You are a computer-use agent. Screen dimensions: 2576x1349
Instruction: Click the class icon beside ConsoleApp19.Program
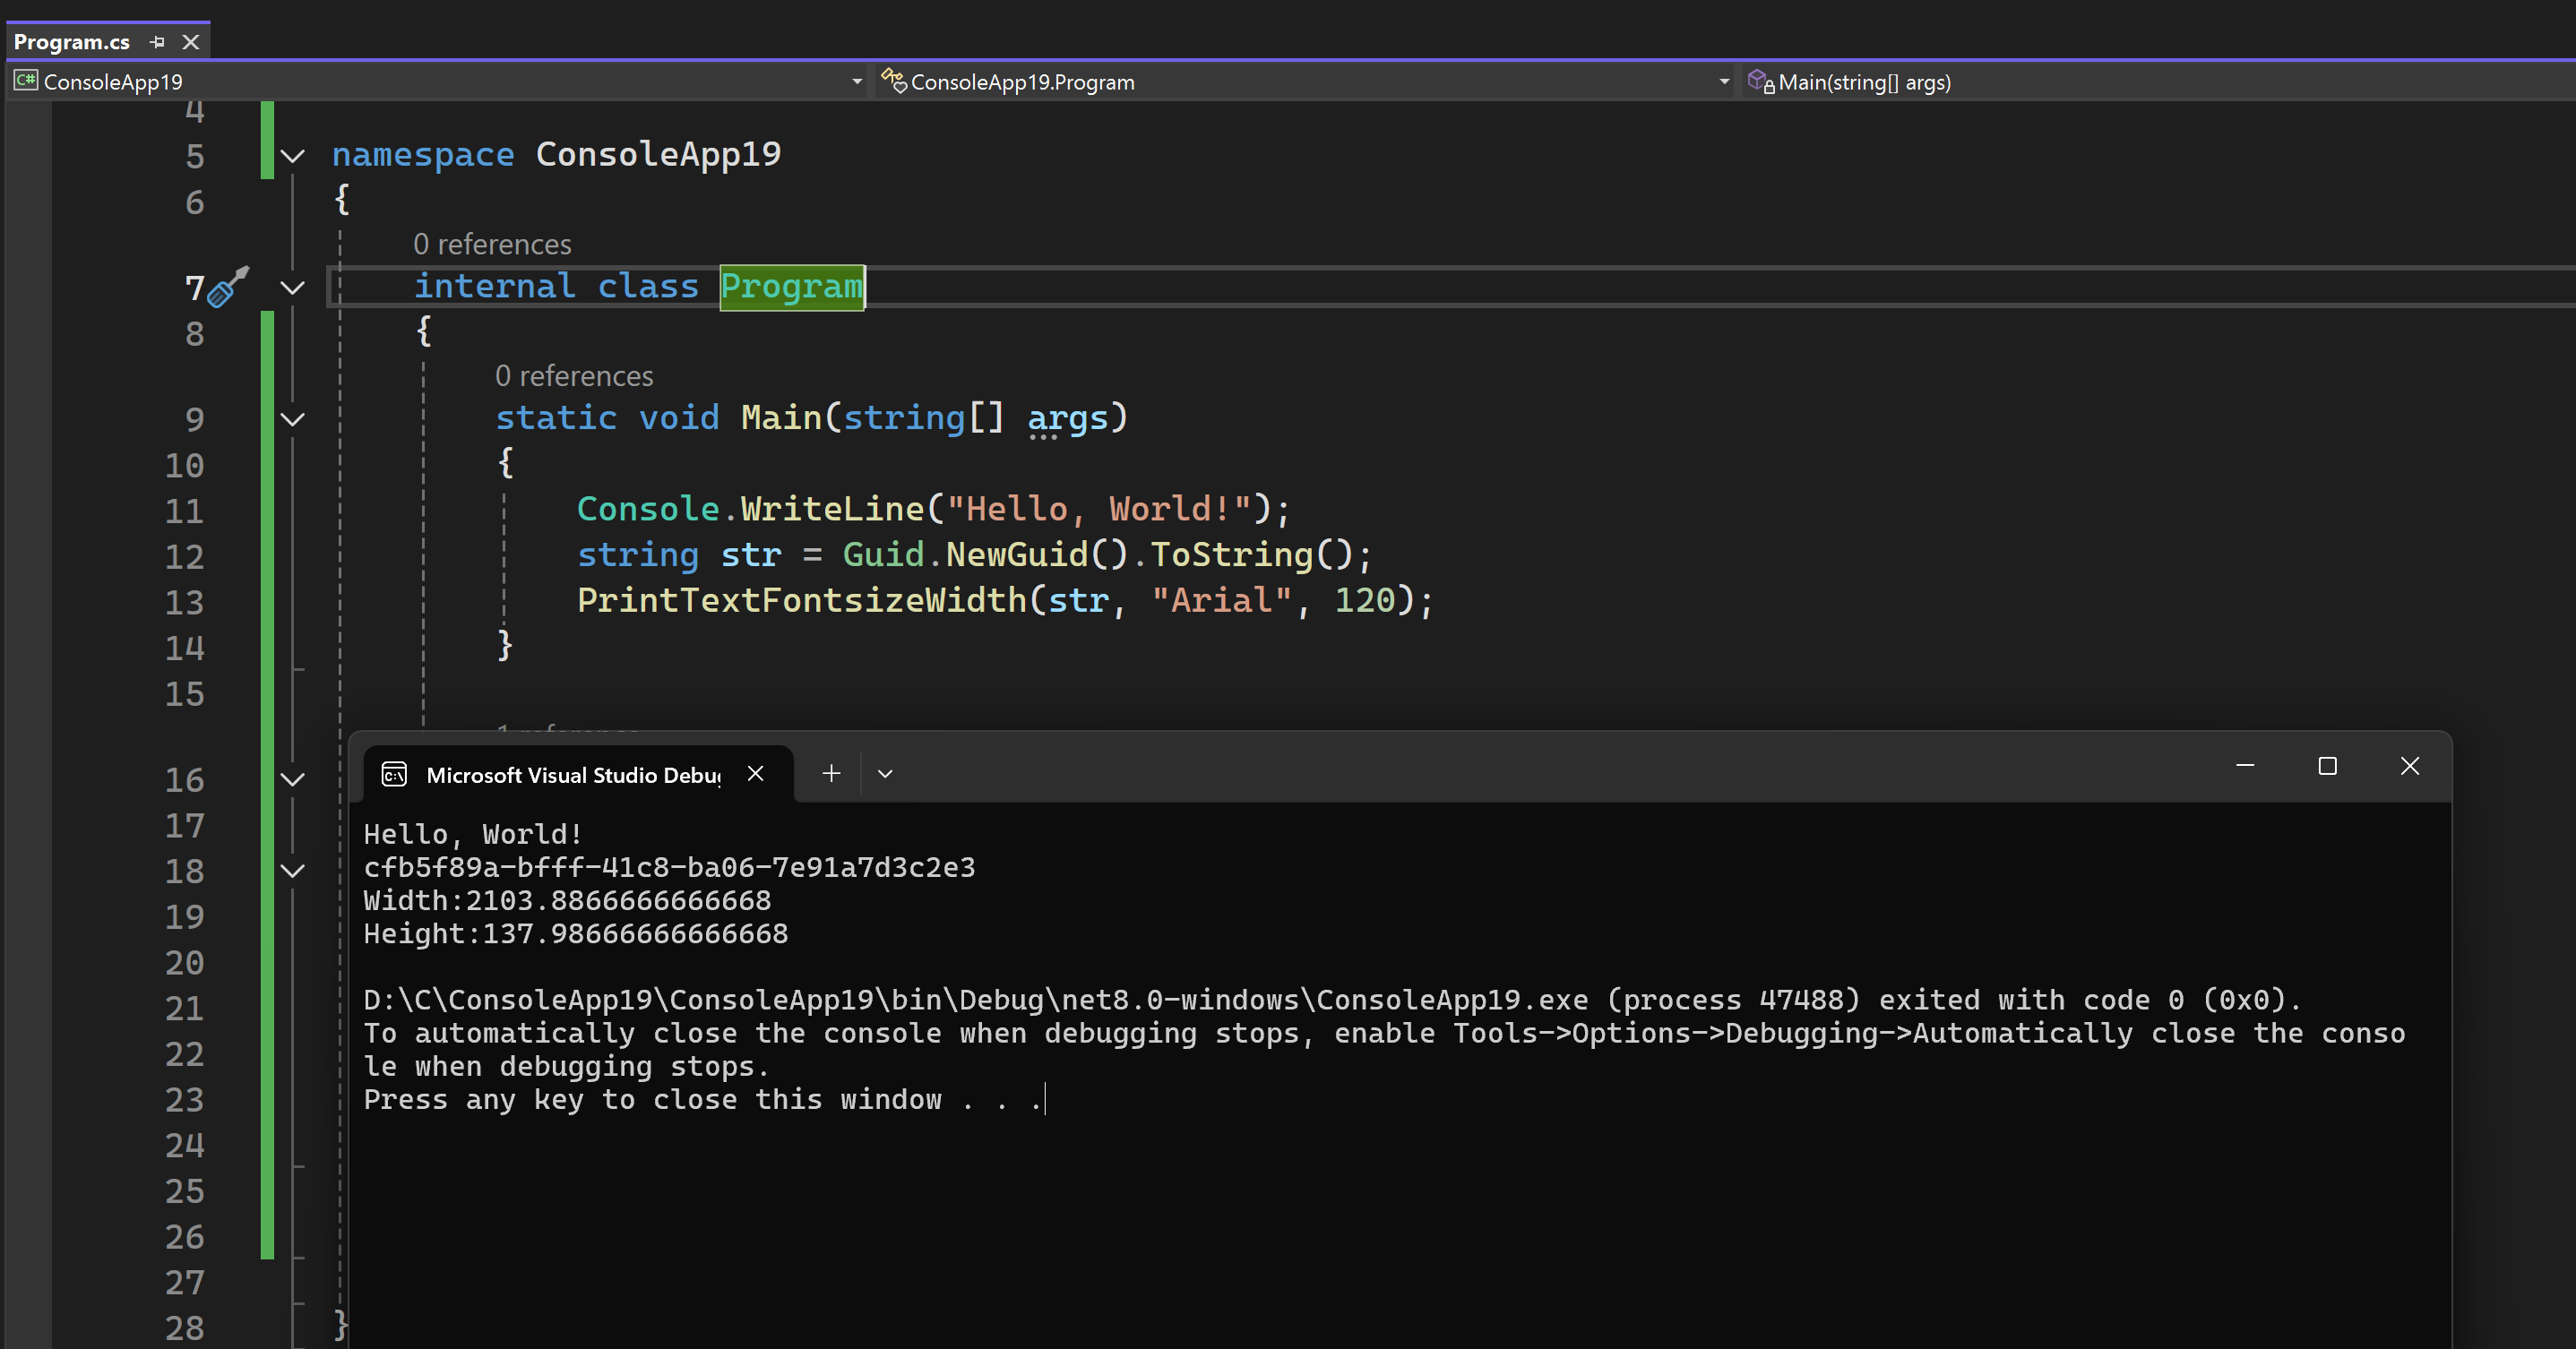click(x=893, y=81)
